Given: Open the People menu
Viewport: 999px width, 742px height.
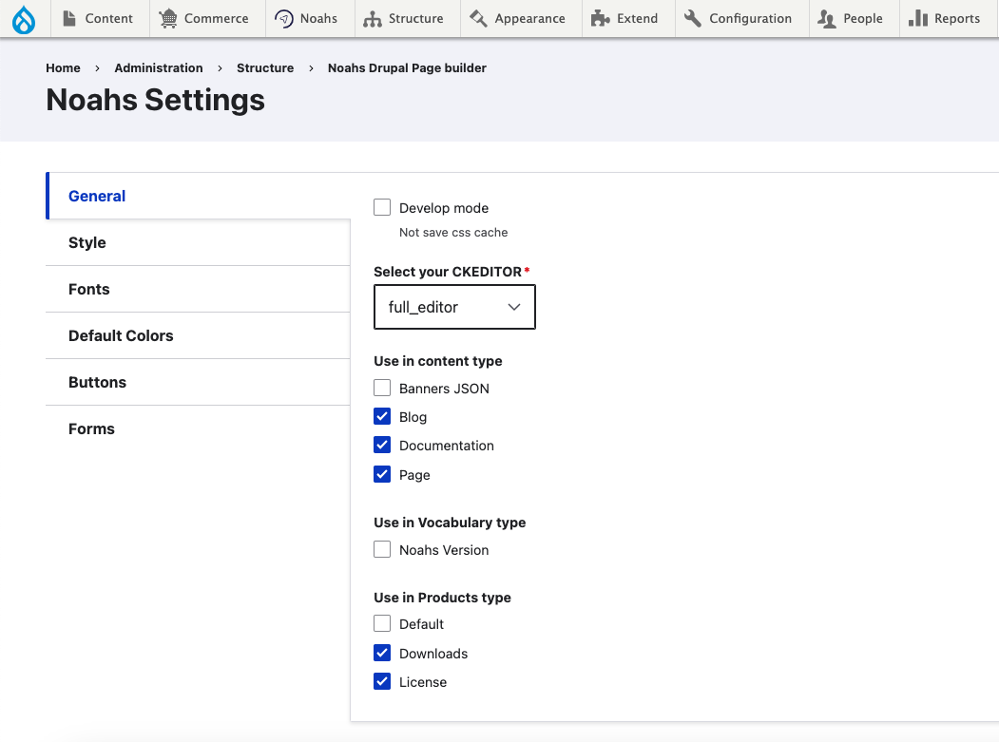Looking at the screenshot, I should tap(855, 18).
